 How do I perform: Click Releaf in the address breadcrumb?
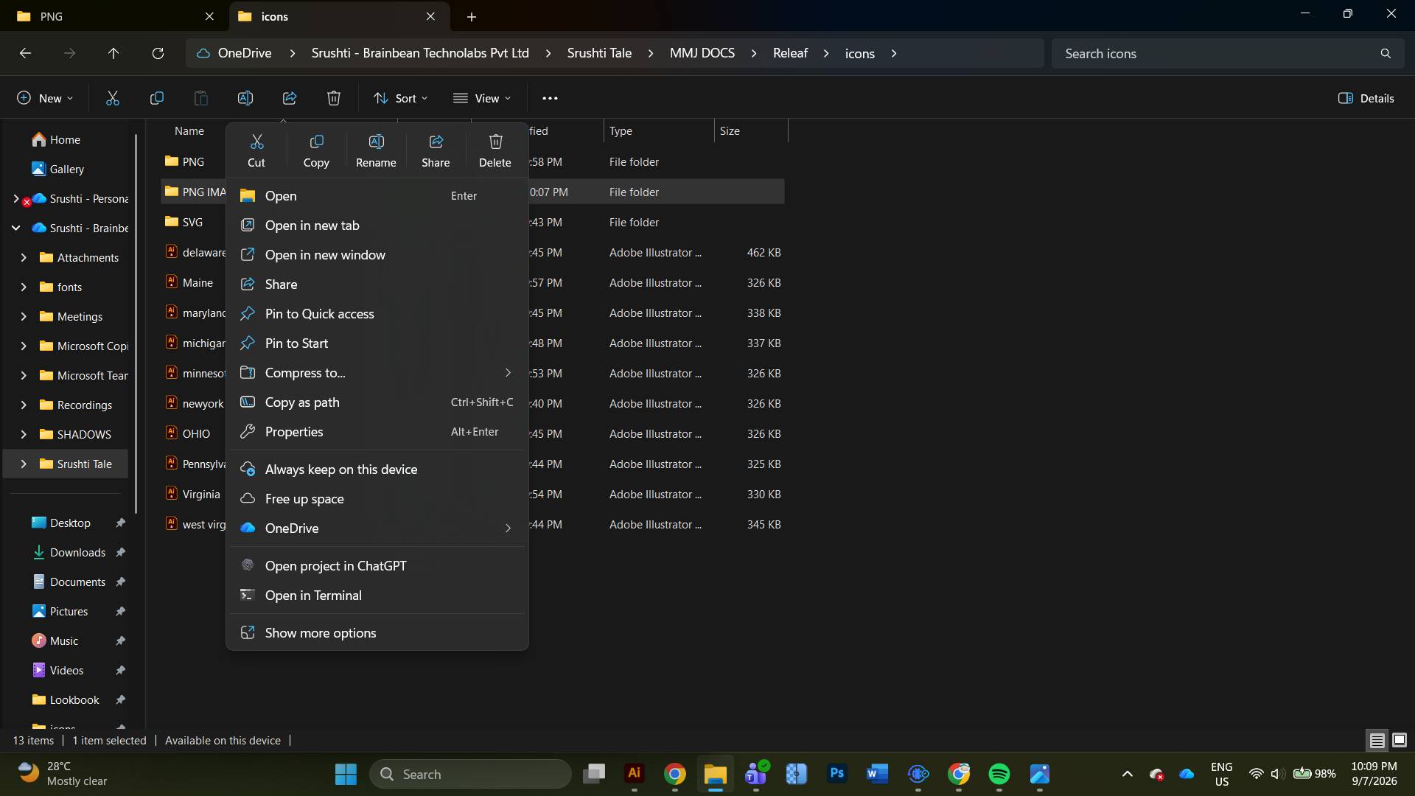[790, 53]
